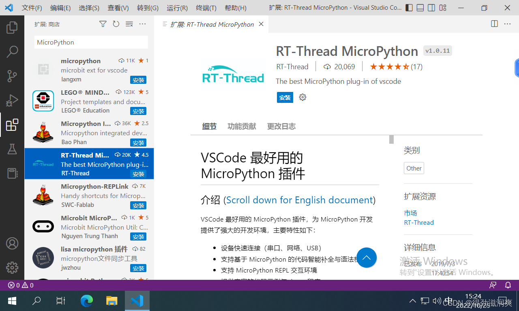Open the Search view in activity bar
Screen dimensions: 519x311
pyautogui.click(x=12, y=51)
